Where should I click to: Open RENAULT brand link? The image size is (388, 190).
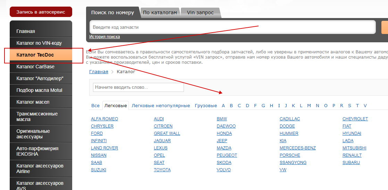[x=352, y=155]
